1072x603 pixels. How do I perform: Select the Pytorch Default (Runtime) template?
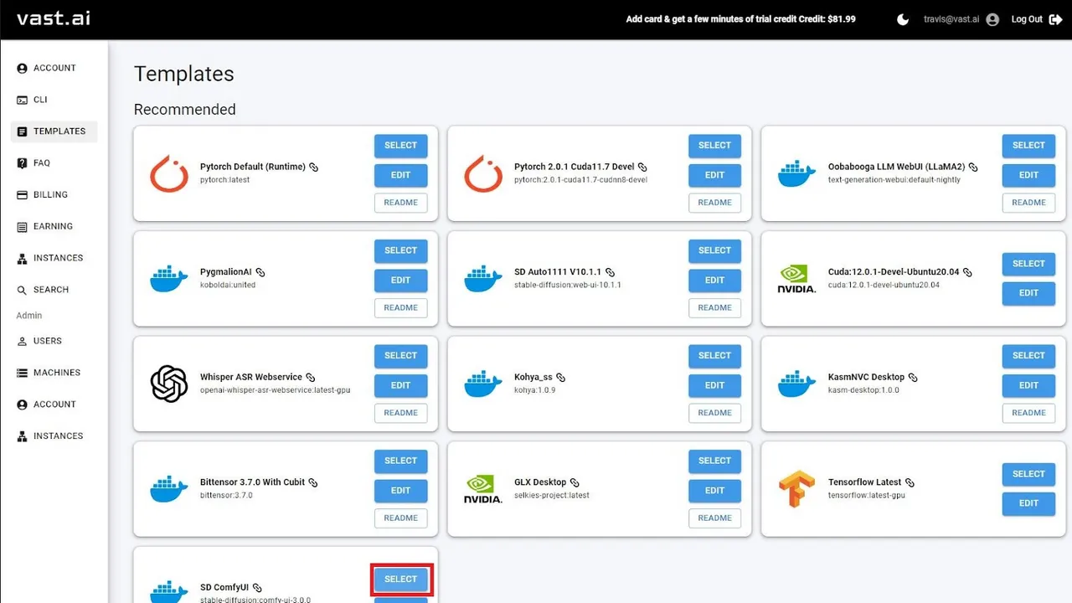(x=401, y=146)
